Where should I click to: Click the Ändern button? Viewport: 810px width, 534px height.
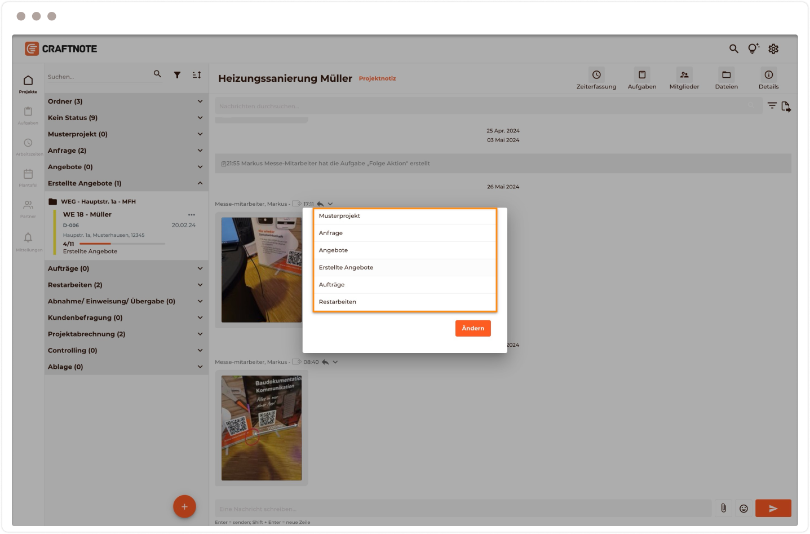[x=473, y=328]
